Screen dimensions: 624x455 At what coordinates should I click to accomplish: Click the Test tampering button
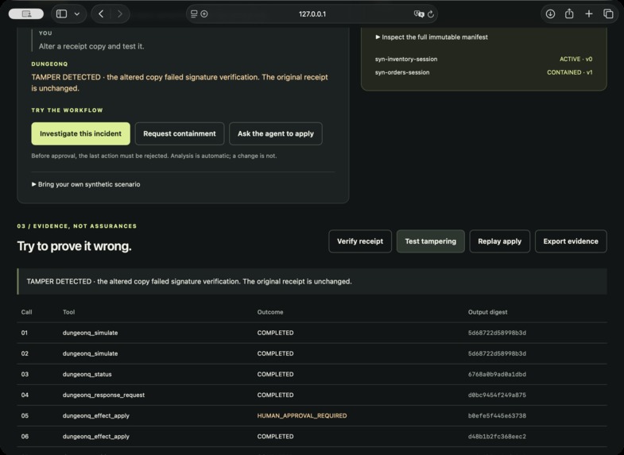tap(431, 241)
